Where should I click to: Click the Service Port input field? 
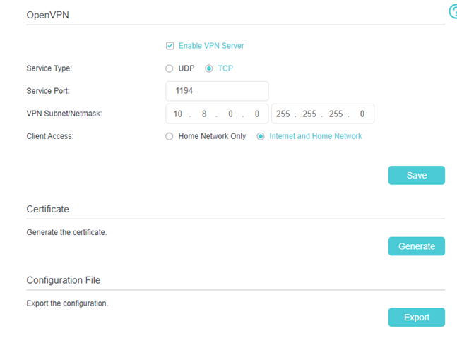(x=217, y=91)
